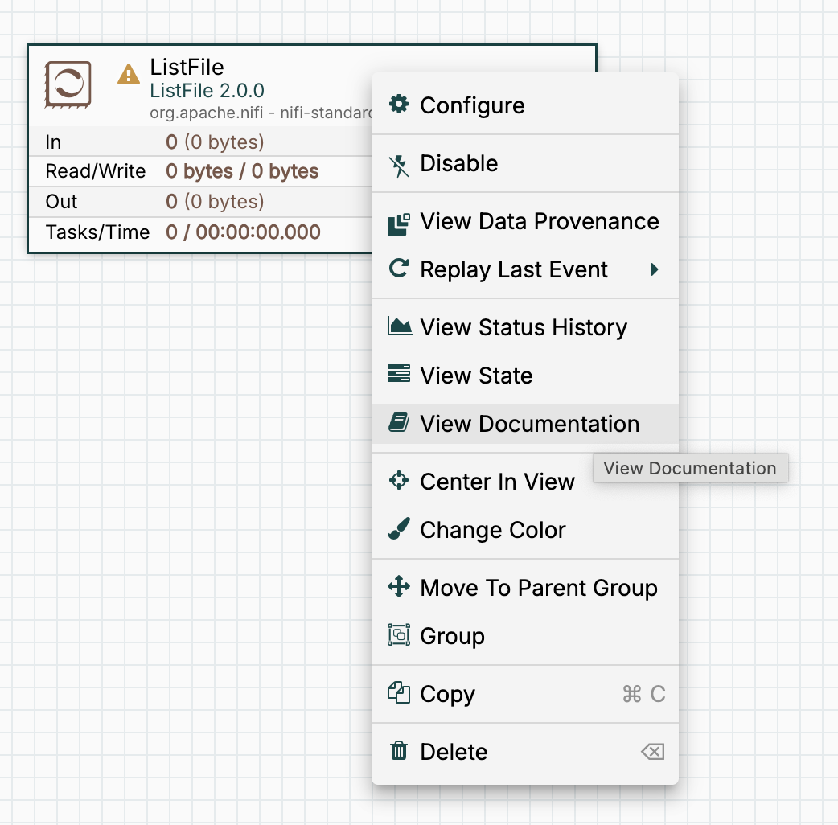This screenshot has height=825, width=838.
Task: Click the Replay Last Event circular arrow icon
Action: click(398, 269)
